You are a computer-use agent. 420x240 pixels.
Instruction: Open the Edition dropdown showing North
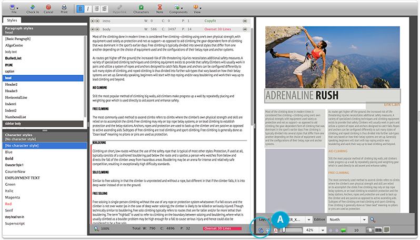pos(363,219)
